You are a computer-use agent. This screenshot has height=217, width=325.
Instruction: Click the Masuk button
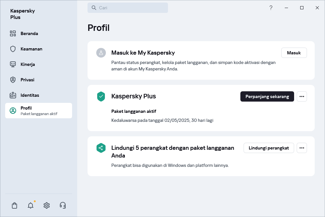coord(294,53)
